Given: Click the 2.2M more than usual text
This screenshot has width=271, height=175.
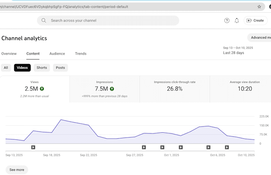Looking at the screenshot, I should pyautogui.click(x=35, y=96).
